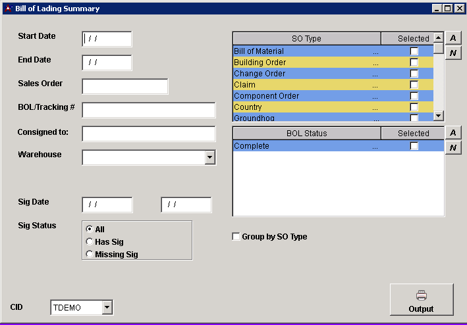Tick the Claim selected checkbox
The image size is (467, 325).
414,85
